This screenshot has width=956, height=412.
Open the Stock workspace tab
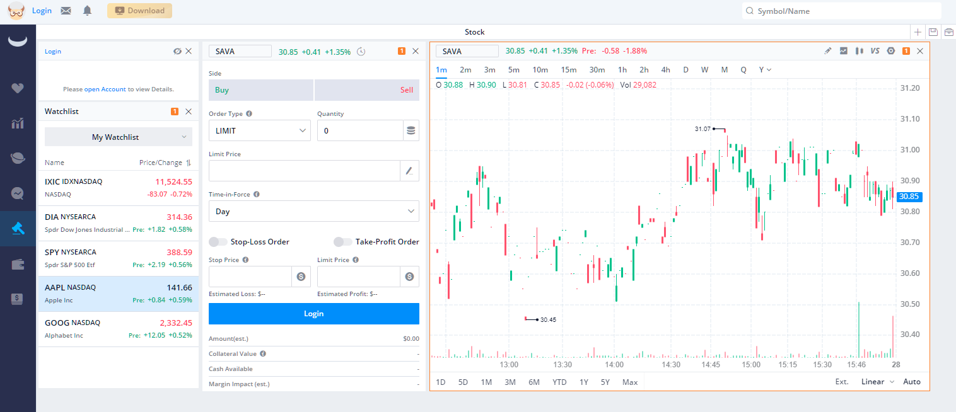point(475,32)
